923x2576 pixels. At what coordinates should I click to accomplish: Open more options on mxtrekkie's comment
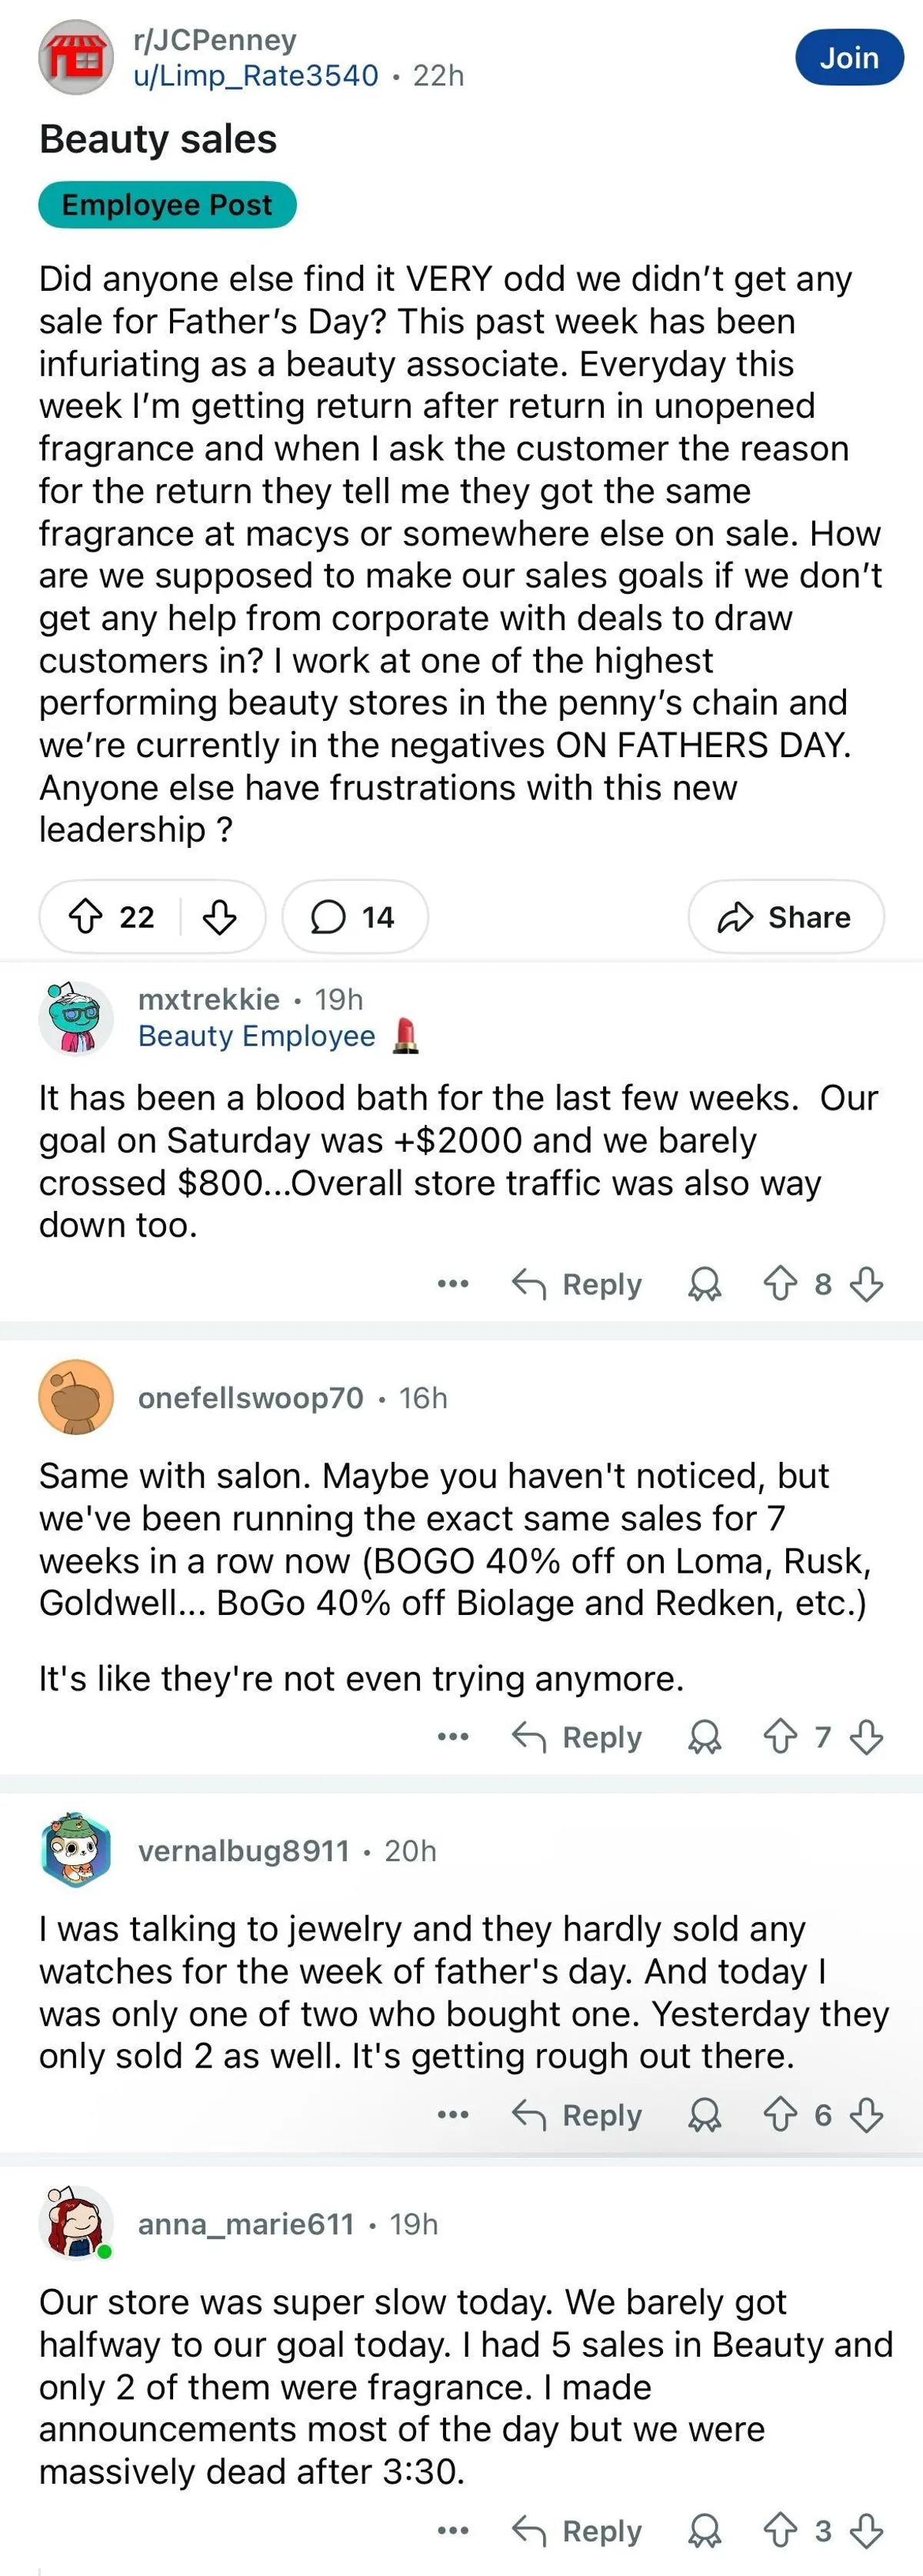pyautogui.click(x=453, y=1283)
